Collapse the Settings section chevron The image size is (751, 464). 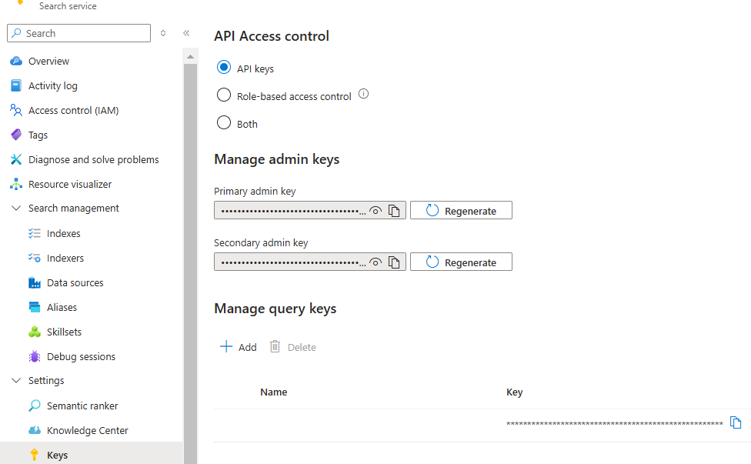pos(16,381)
